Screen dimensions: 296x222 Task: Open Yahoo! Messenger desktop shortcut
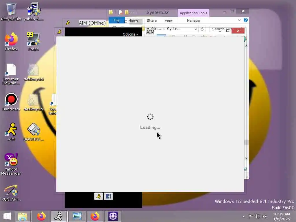click(x=11, y=164)
